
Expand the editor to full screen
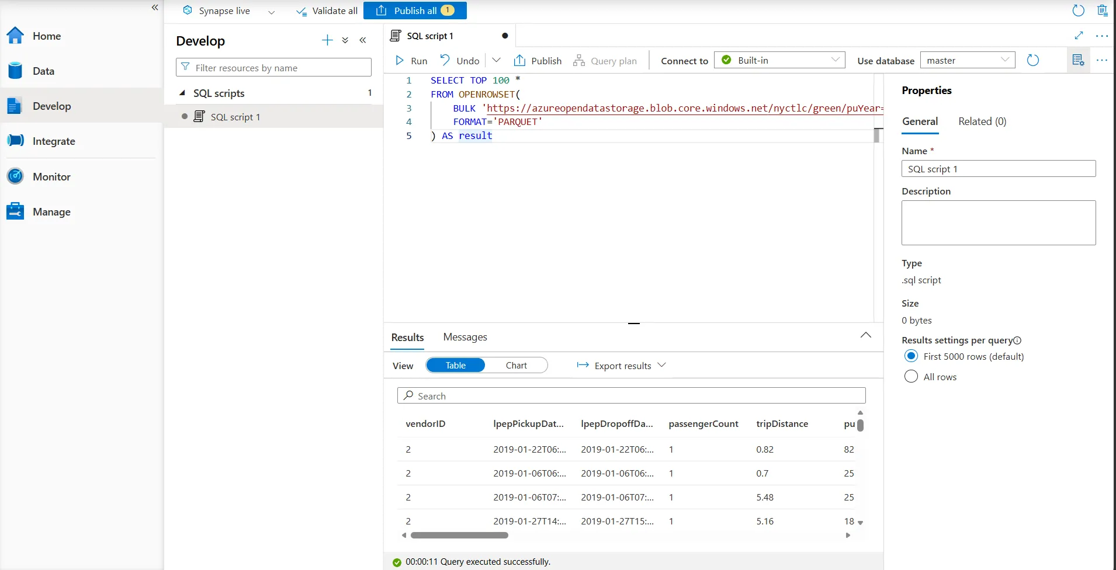(1079, 36)
